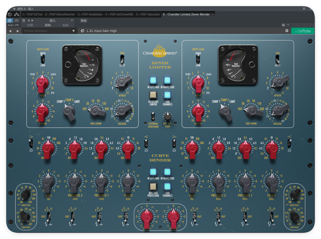Click left channel ATTACK knob

(x=123, y=82)
